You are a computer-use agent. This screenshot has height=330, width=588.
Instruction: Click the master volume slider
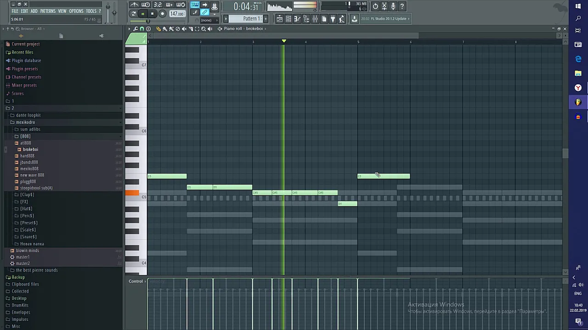107,12
